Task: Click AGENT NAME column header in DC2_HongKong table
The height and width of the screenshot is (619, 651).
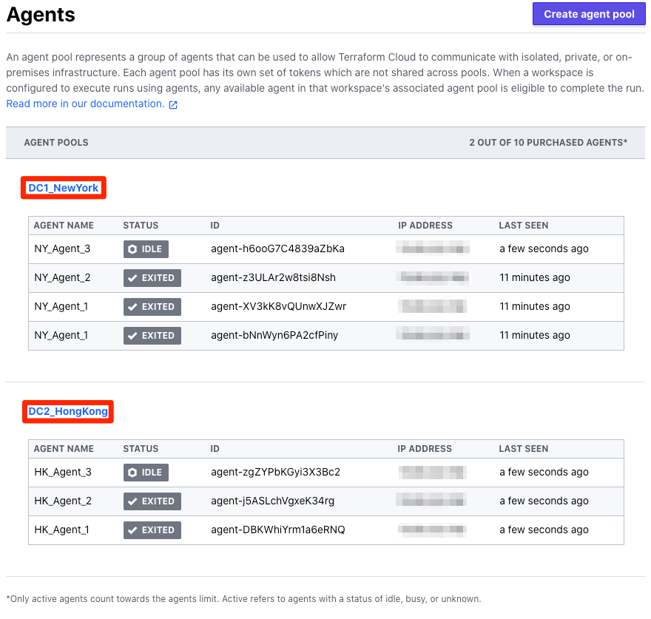Action: [x=64, y=449]
